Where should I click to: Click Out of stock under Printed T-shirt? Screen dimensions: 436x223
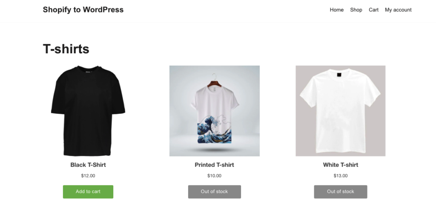[x=215, y=191]
